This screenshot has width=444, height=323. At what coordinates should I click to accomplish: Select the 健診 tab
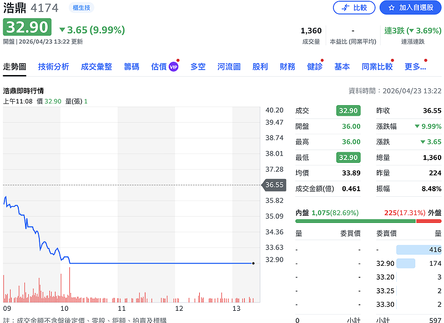[x=314, y=67]
